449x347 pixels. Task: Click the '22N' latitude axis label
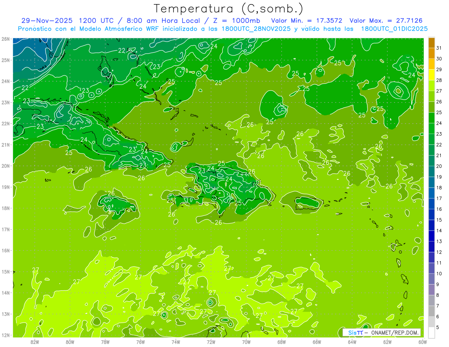click(5, 124)
